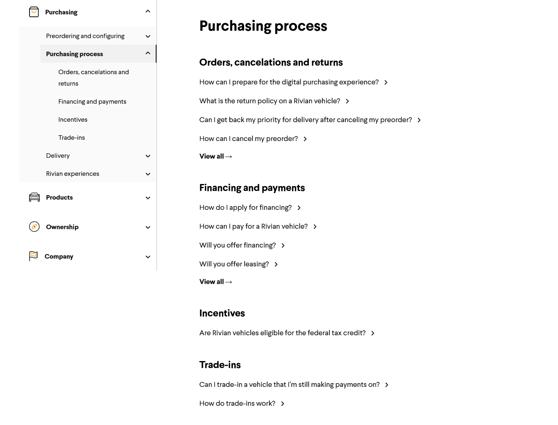This screenshot has height=425, width=558.
Task: Click chevron next to 'Will you offer leasing?'
Action: tap(276, 264)
